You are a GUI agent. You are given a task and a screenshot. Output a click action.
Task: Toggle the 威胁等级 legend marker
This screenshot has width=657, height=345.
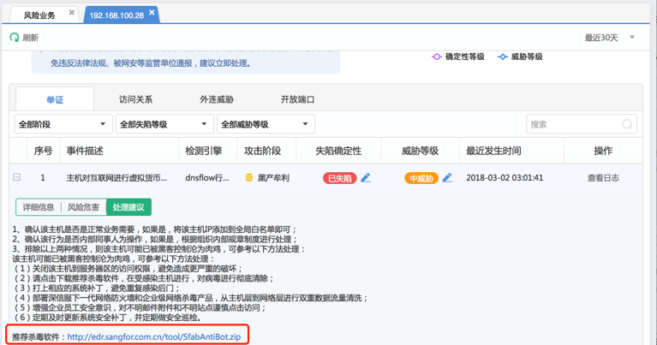(503, 57)
